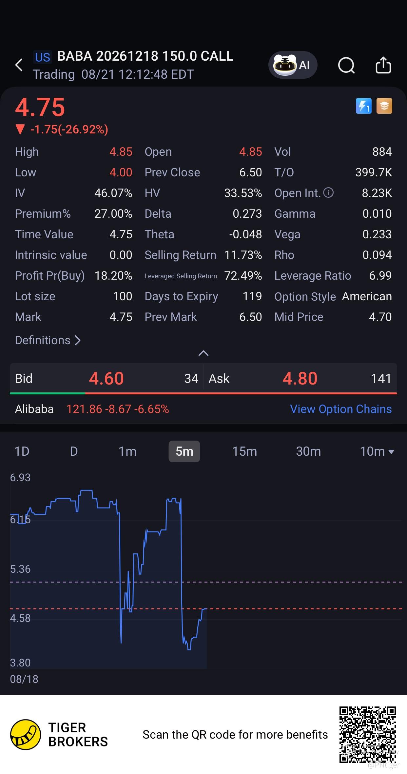Collapse the quote details with up chevron
407x774 pixels.
pyautogui.click(x=203, y=353)
